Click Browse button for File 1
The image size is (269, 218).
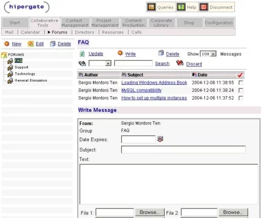150,212
